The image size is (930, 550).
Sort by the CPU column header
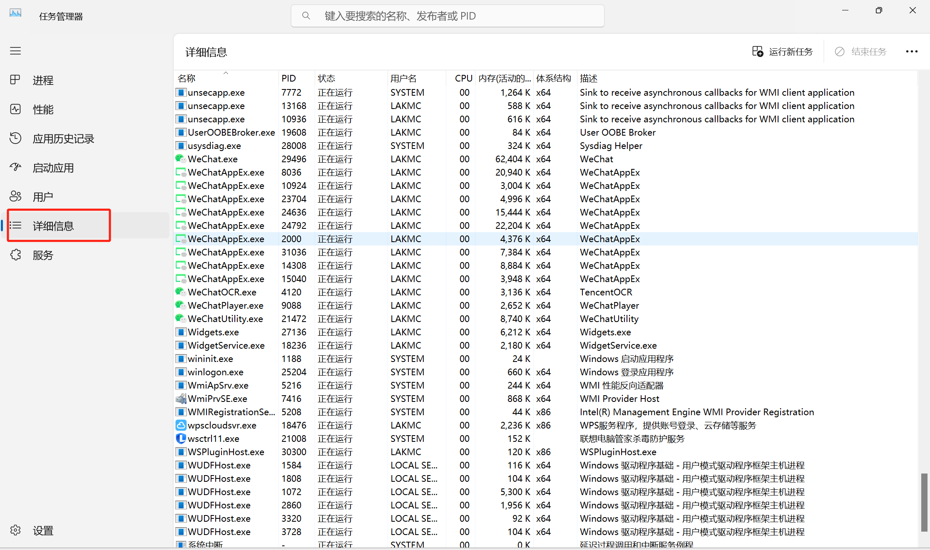463,78
